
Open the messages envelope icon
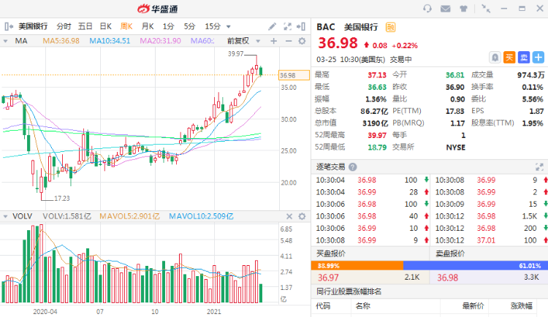[446, 9]
